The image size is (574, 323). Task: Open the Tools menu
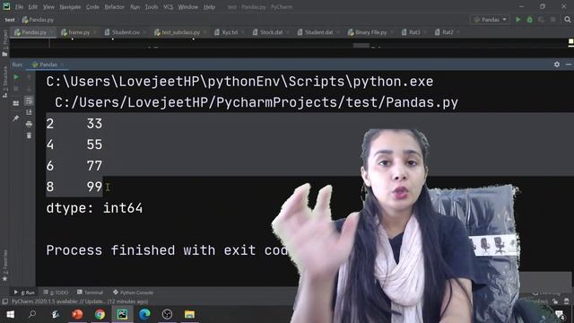tap(152, 7)
